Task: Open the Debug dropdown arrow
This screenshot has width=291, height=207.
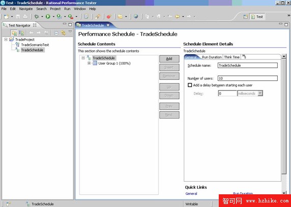Action: click(x=42, y=17)
